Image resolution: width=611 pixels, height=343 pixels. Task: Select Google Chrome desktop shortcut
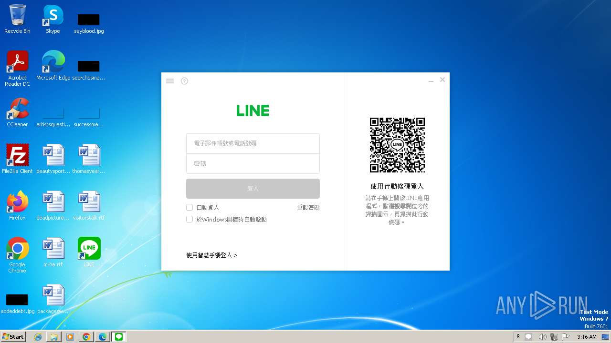pyautogui.click(x=17, y=255)
